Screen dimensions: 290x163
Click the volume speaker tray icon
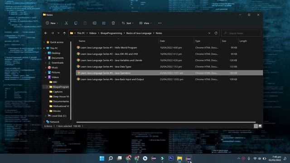tap(260, 158)
